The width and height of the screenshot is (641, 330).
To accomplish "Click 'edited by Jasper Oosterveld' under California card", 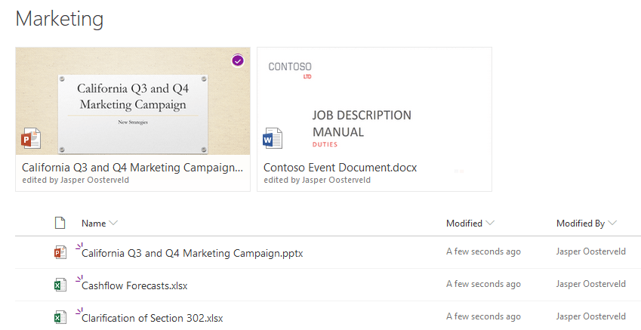I will pos(76,180).
